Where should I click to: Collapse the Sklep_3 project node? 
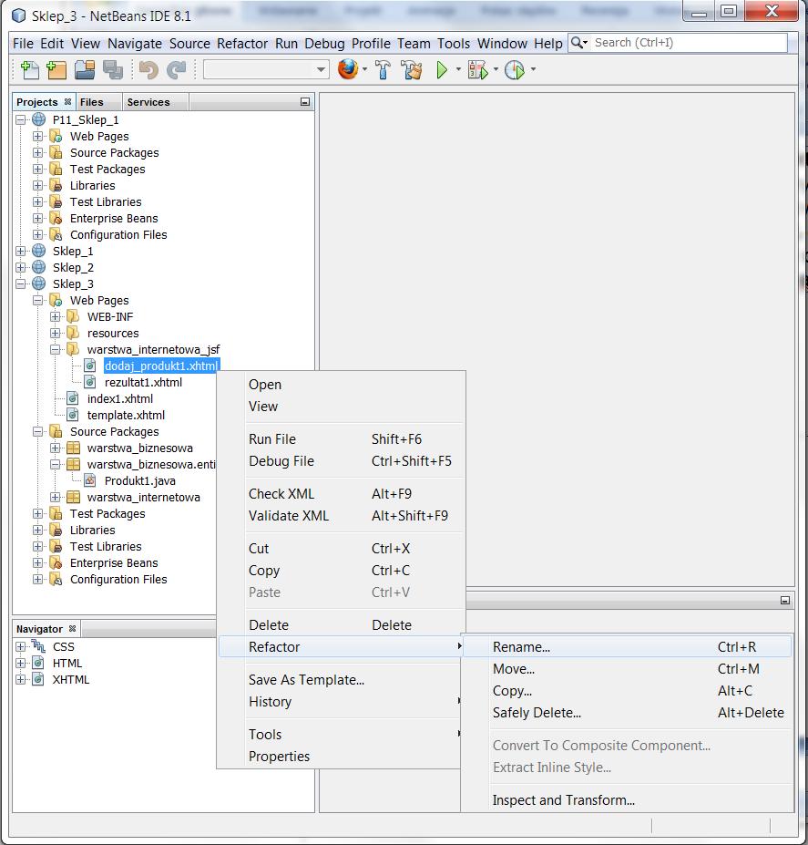[x=20, y=284]
